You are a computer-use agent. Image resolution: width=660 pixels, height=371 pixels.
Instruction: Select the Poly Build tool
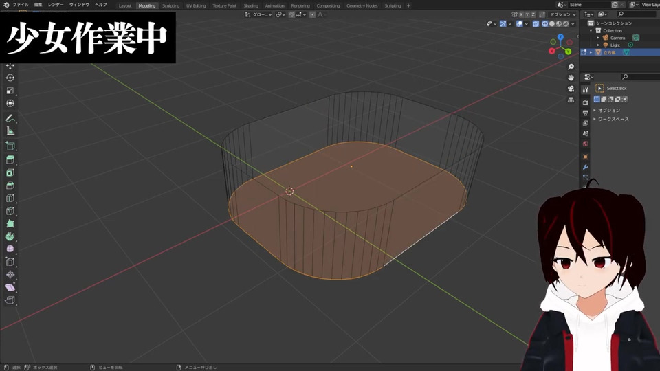[10, 224]
